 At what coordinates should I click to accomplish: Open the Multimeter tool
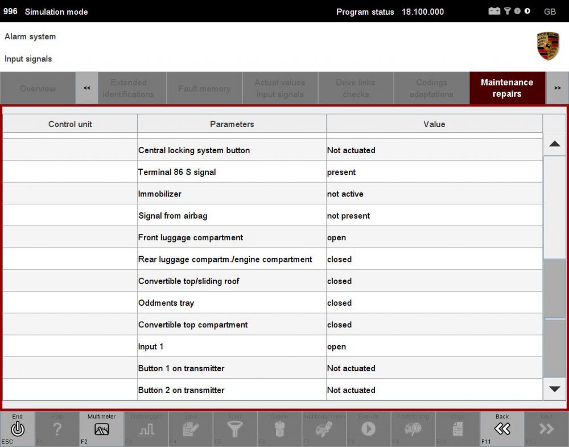point(101,429)
